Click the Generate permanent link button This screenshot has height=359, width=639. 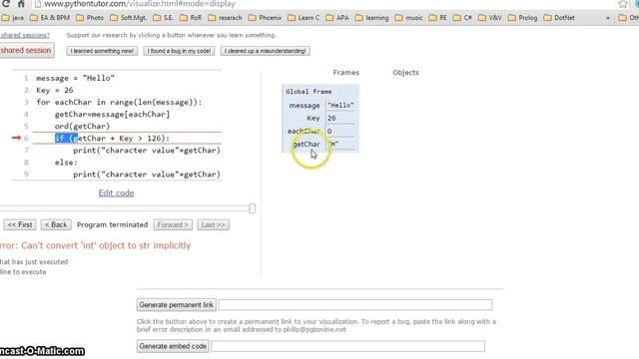click(176, 305)
